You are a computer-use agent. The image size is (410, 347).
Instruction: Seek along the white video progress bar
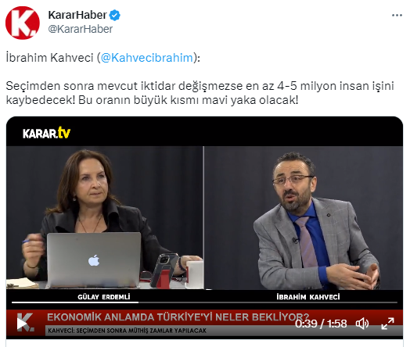(x=204, y=302)
